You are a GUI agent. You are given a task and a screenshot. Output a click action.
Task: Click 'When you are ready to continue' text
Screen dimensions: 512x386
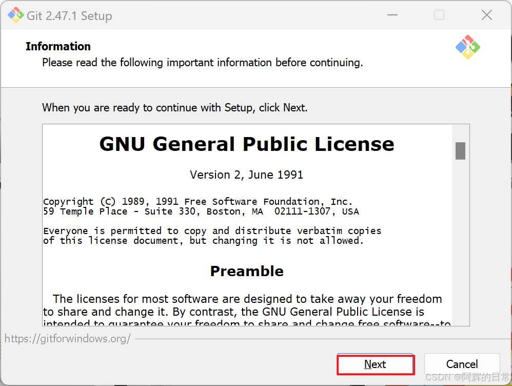point(175,108)
